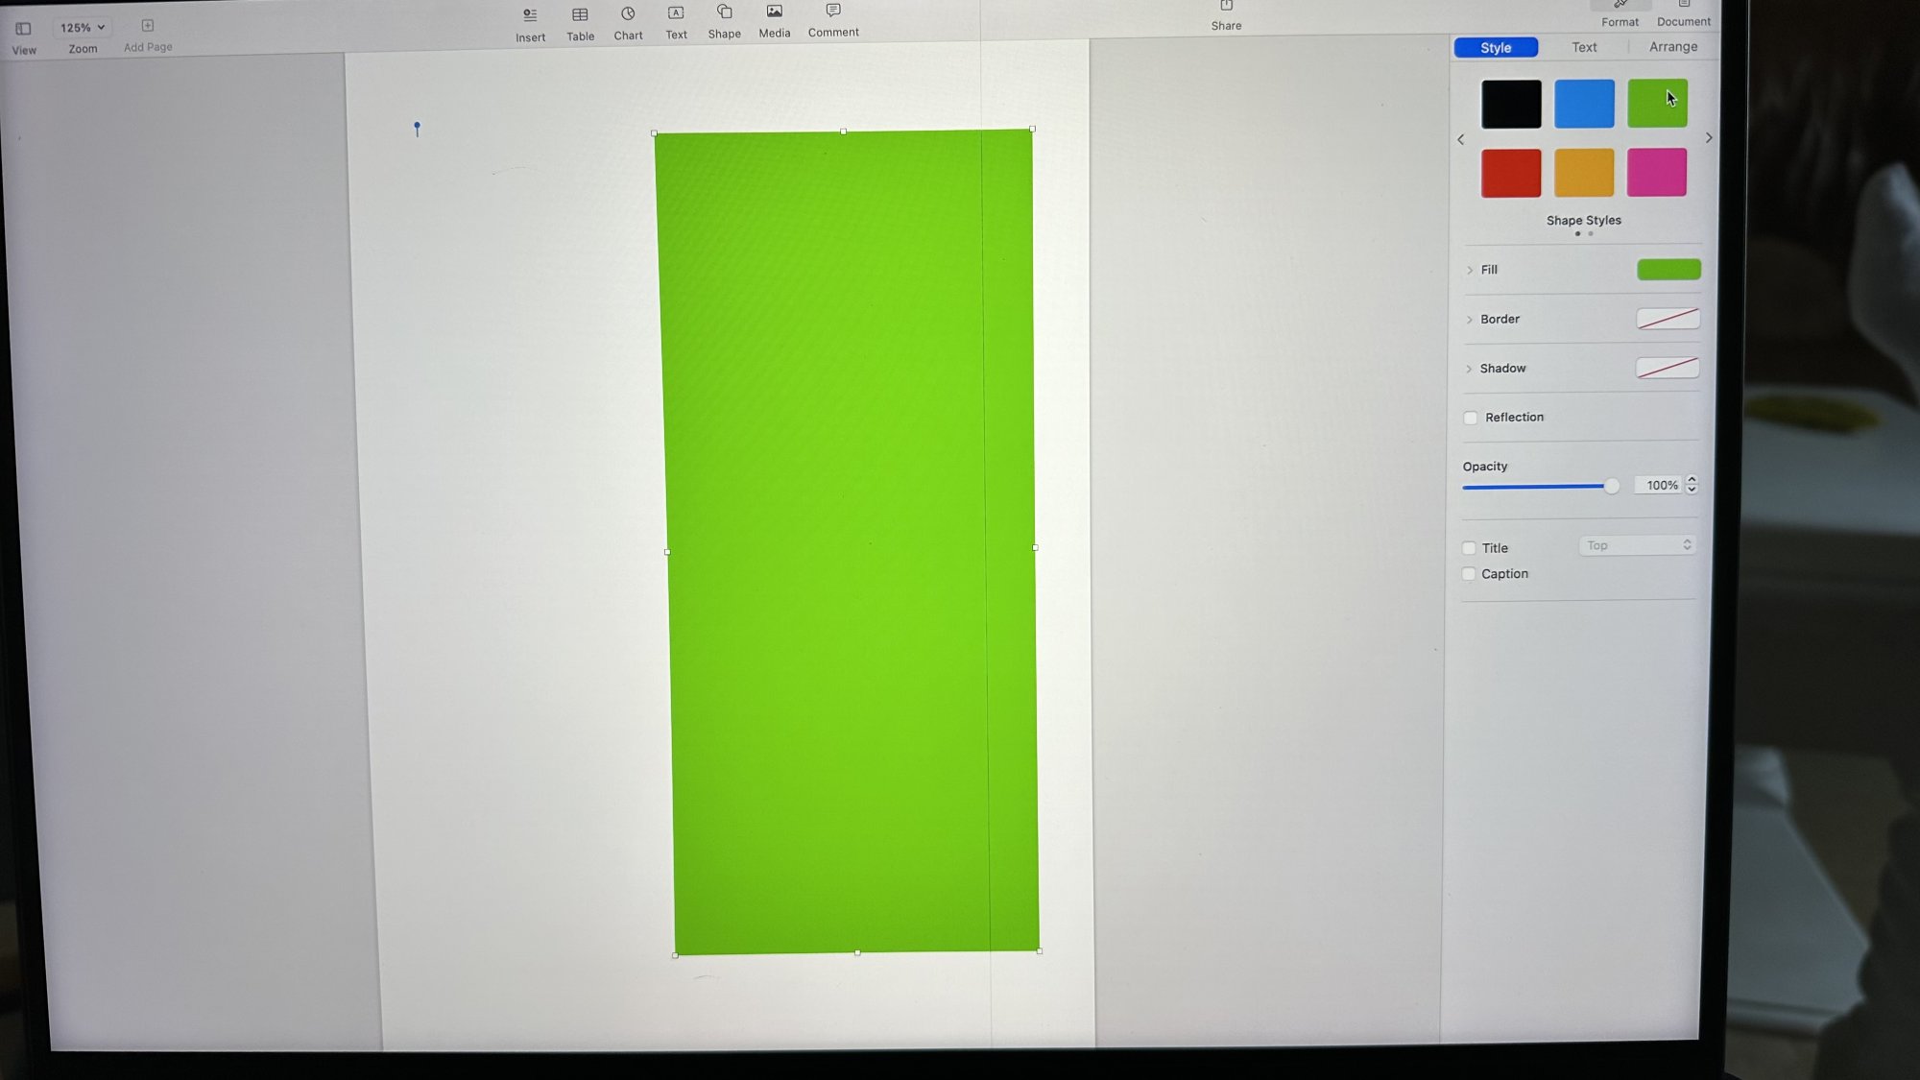Switch to the Arrange tab

click(1672, 47)
